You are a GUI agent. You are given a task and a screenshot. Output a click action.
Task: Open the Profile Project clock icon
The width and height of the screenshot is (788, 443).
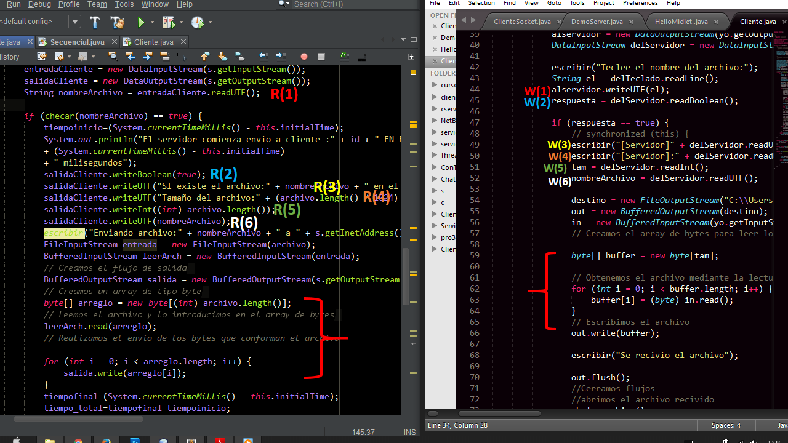197,23
